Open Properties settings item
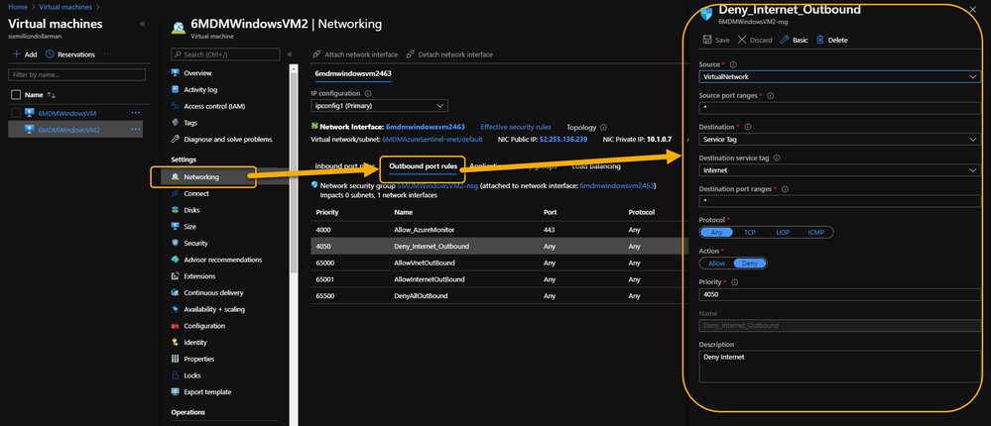991x426 pixels. [x=198, y=359]
